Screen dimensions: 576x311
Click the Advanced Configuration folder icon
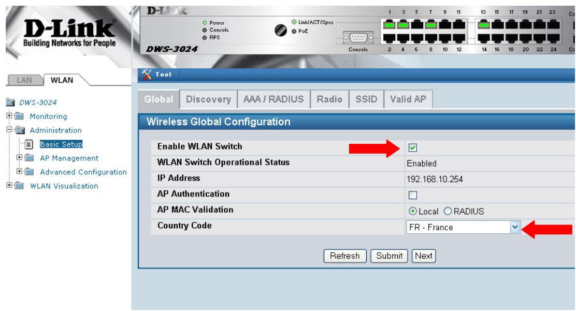[30, 172]
